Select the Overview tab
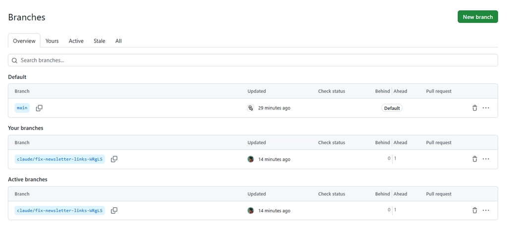 [24, 41]
